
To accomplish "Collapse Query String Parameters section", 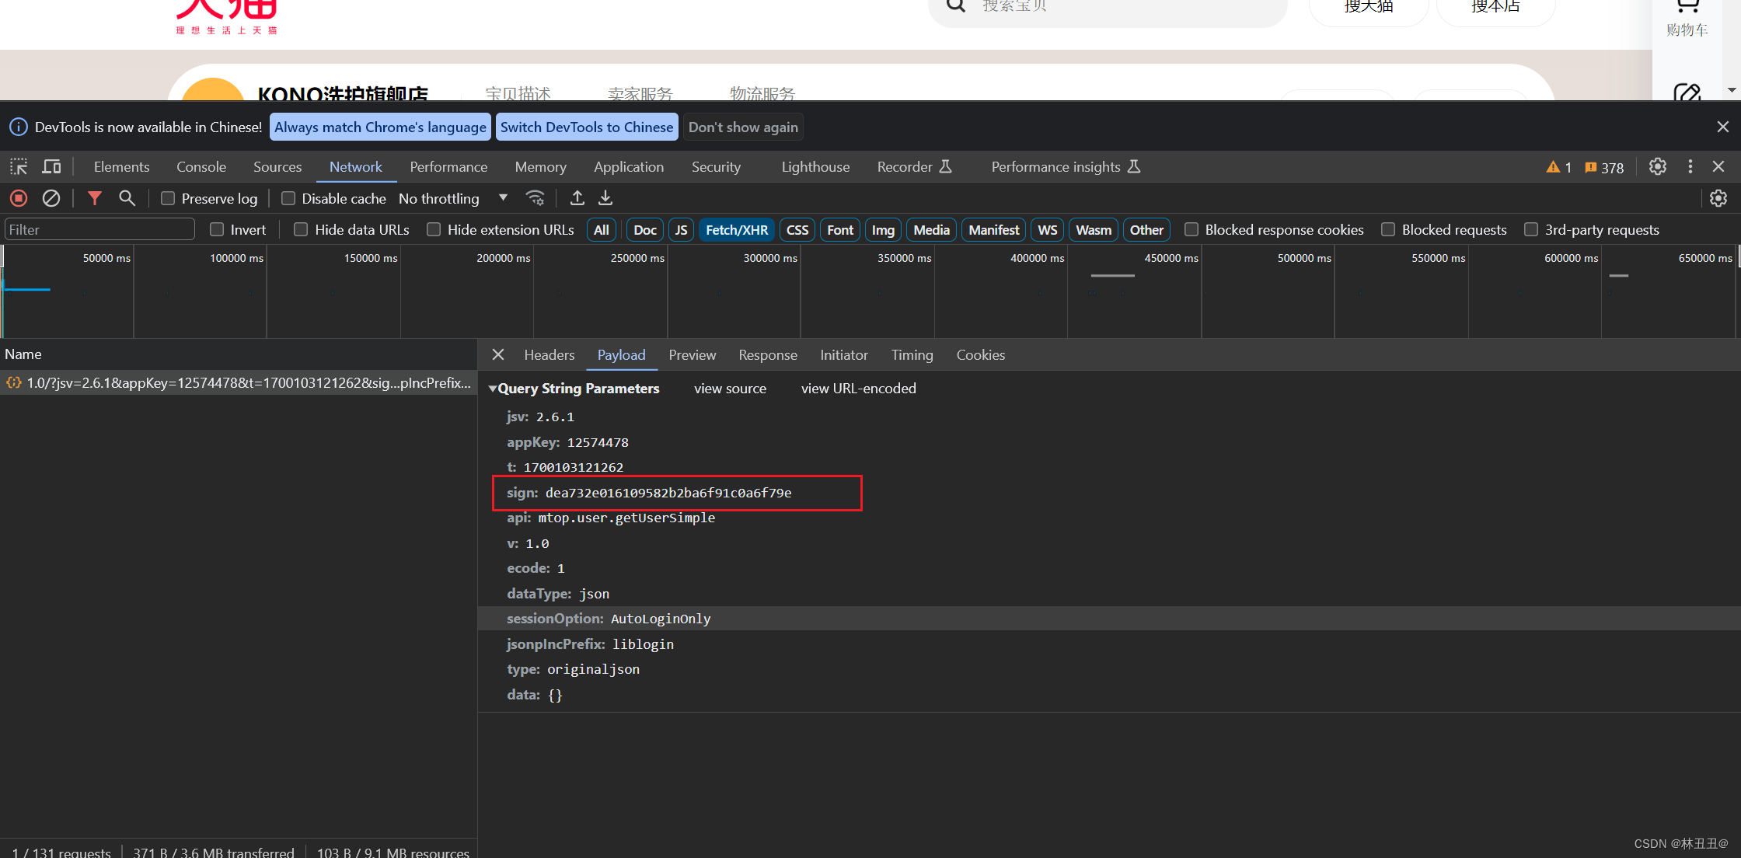I will (493, 389).
